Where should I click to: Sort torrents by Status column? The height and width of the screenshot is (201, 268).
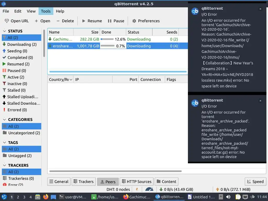[139, 32]
